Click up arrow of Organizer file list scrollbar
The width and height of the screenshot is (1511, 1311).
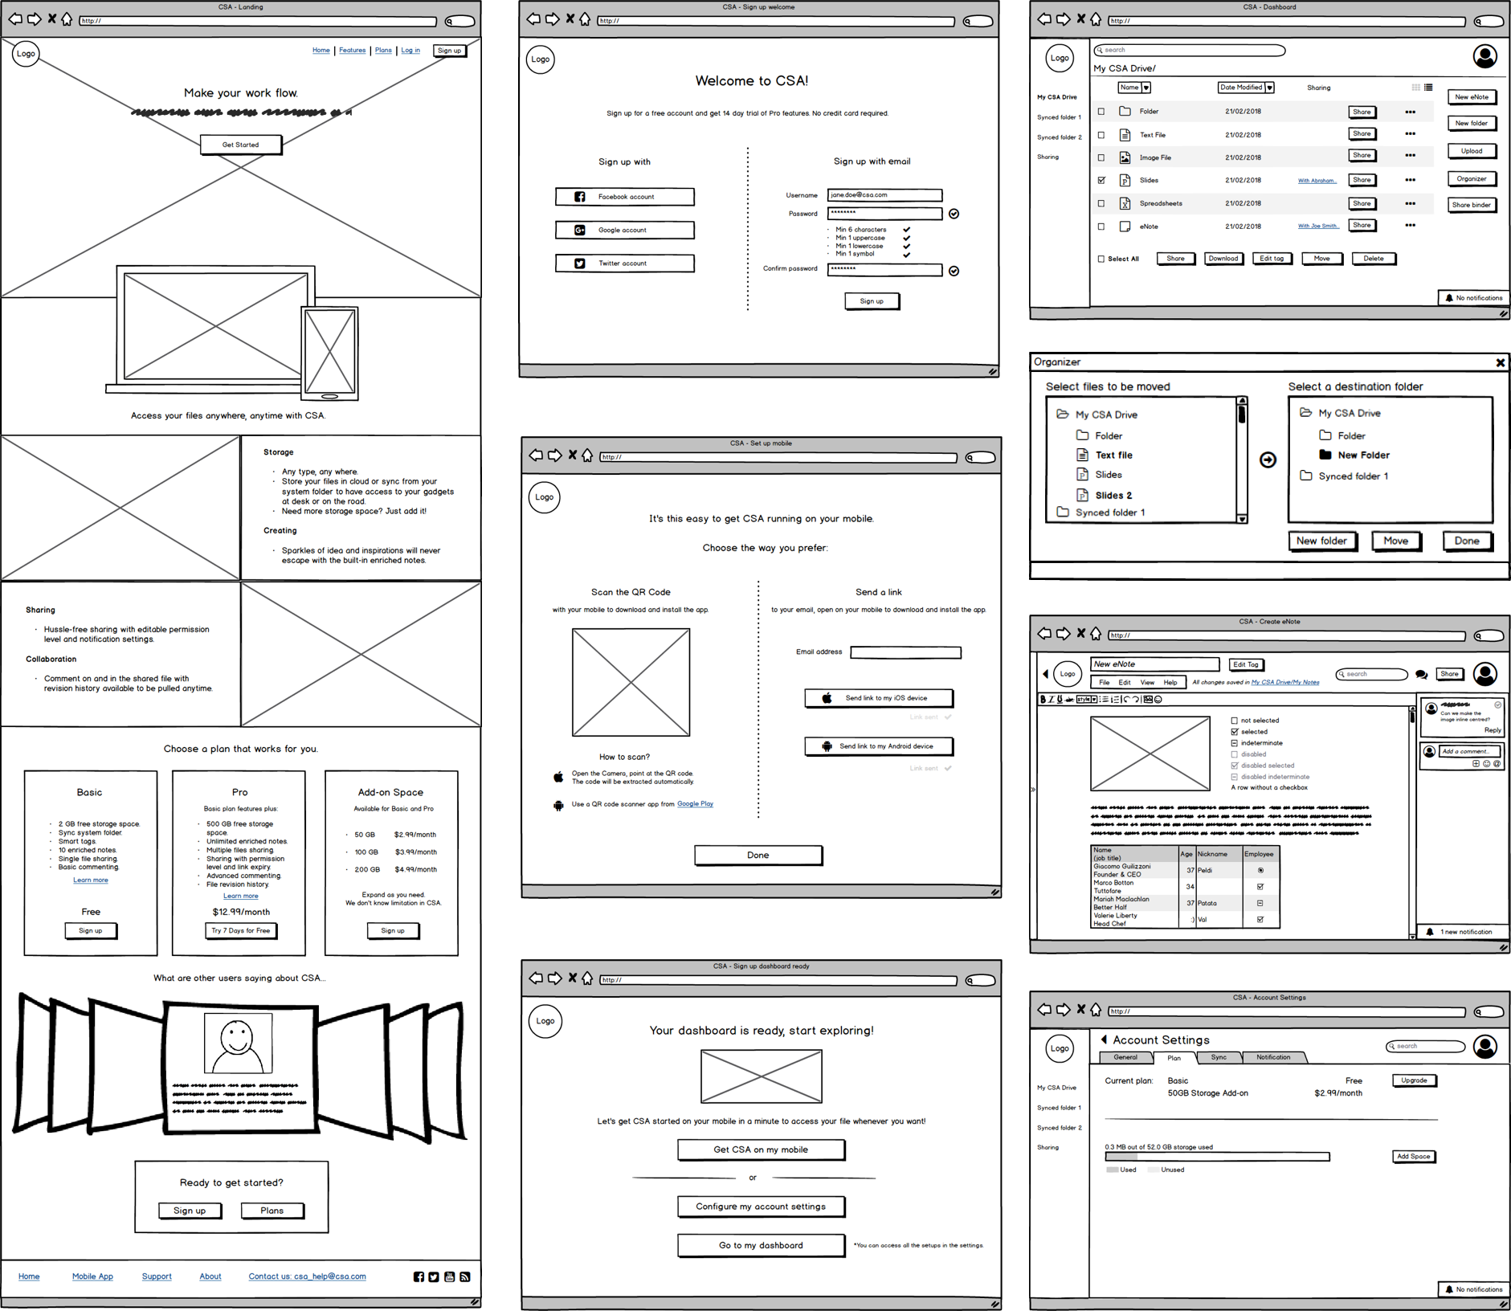tap(1243, 400)
